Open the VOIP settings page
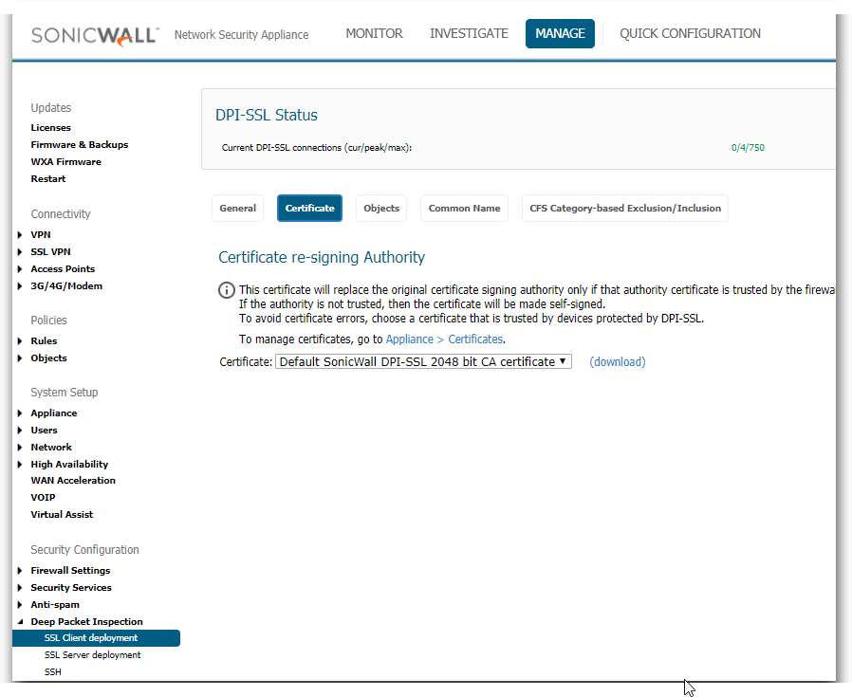 coord(43,498)
